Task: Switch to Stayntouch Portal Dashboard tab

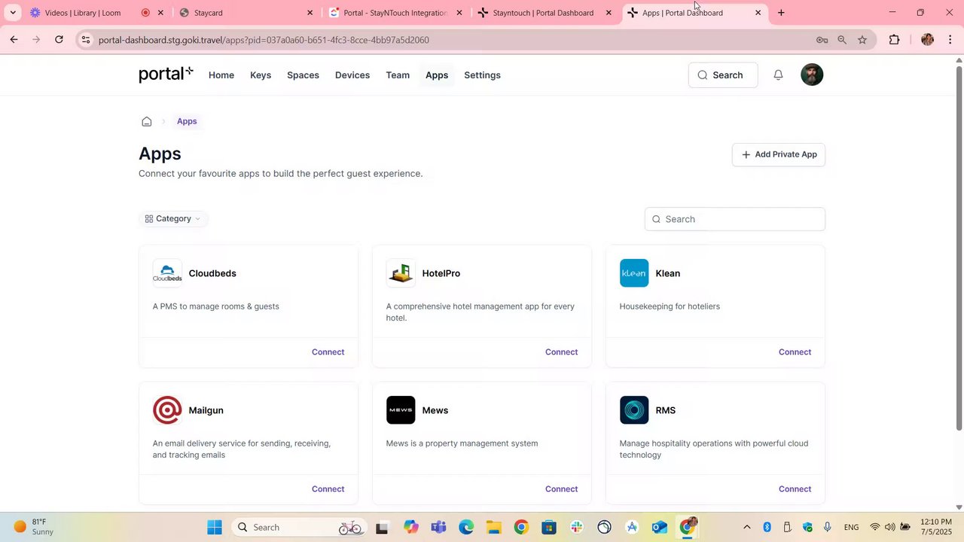Action: (x=543, y=13)
